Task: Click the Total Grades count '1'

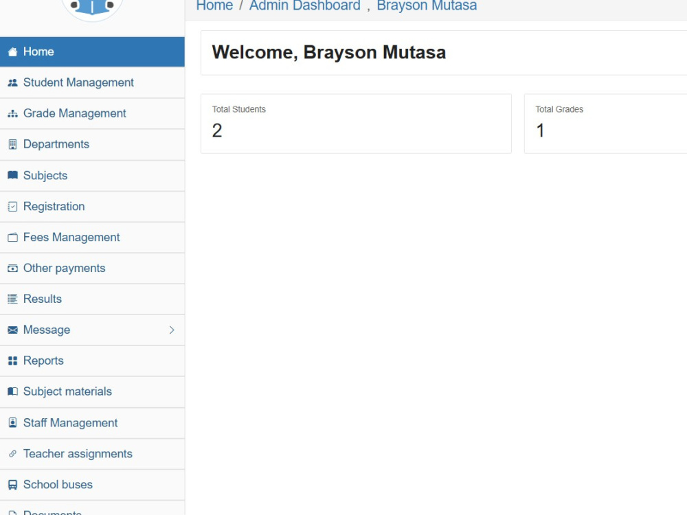Action: (x=540, y=130)
